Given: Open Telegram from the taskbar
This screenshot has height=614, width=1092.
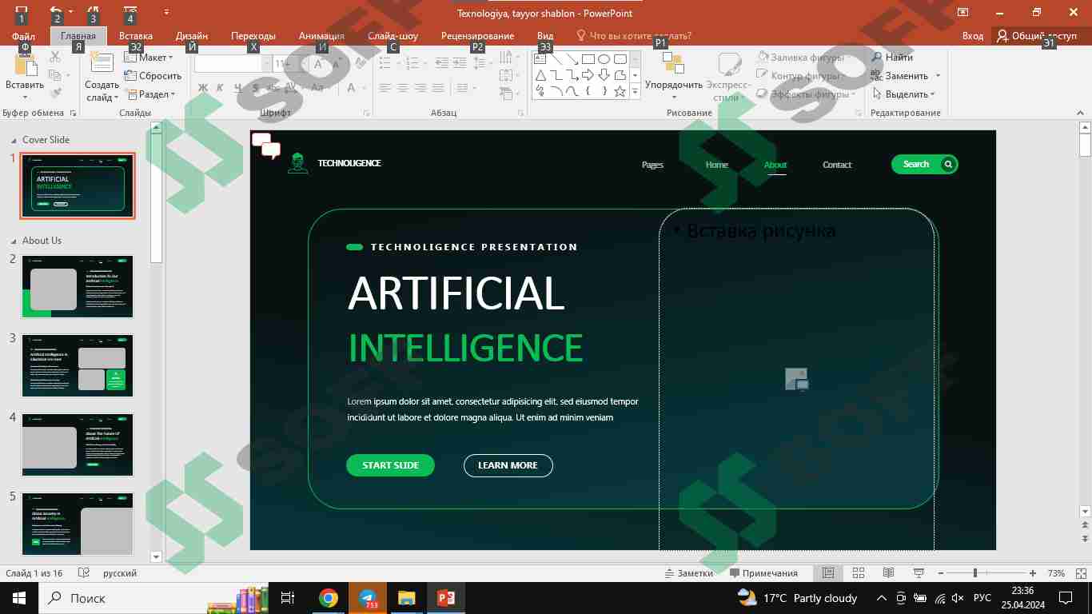Looking at the screenshot, I should pos(368,598).
